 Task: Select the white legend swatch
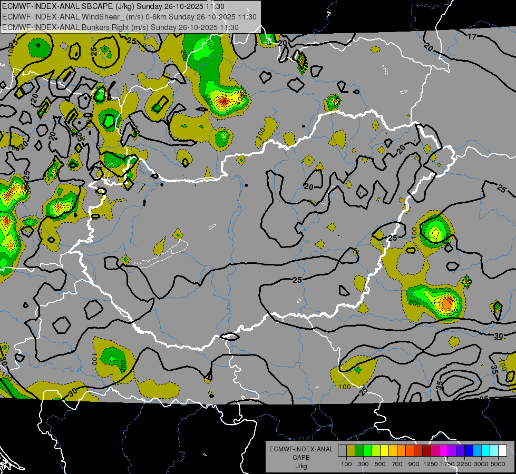click(x=502, y=451)
